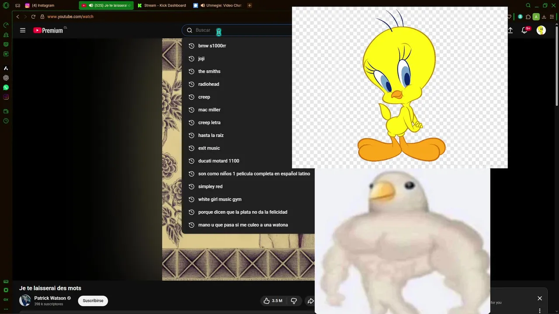
Task: Open the Opera GX menu logo
Action: 6,6
